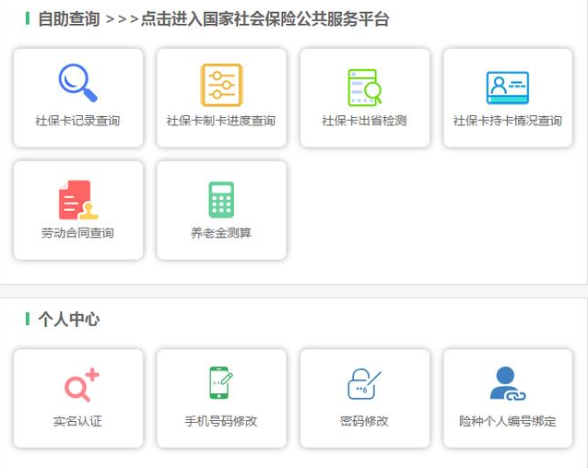The image size is (588, 468).
Task: Open the 社保卡持卡情况查询 text label
Action: (x=508, y=121)
